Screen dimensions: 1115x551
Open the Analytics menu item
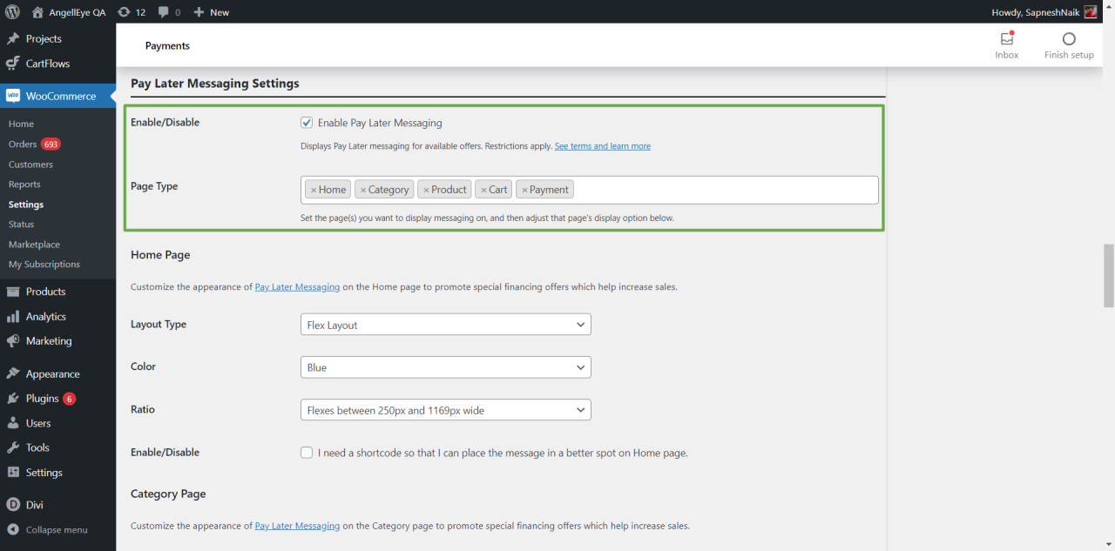45,317
